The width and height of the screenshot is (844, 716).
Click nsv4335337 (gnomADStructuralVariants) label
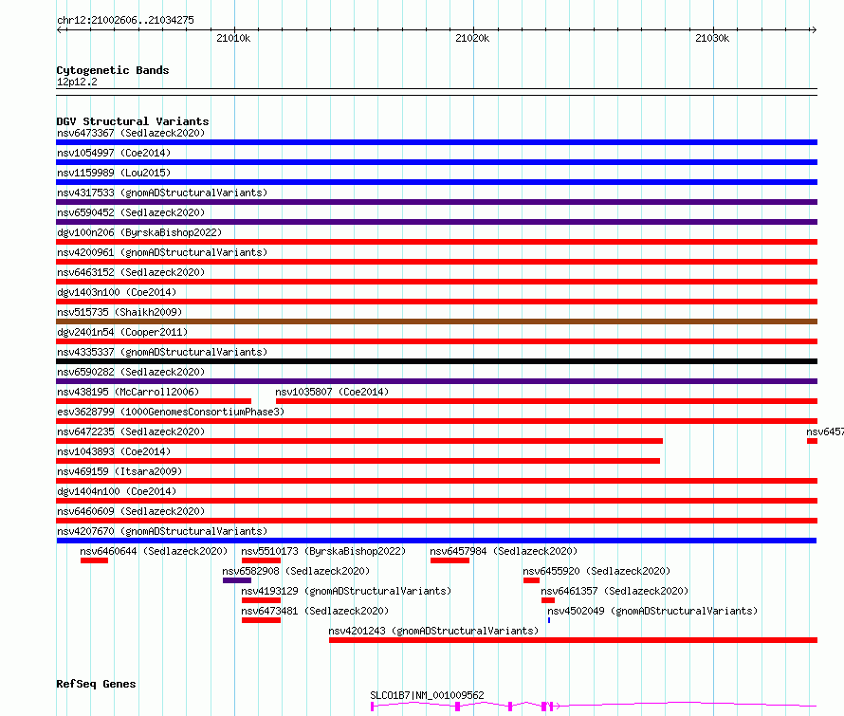pos(162,352)
